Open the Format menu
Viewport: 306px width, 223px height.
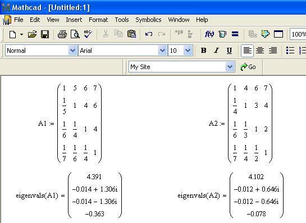tap(98, 20)
